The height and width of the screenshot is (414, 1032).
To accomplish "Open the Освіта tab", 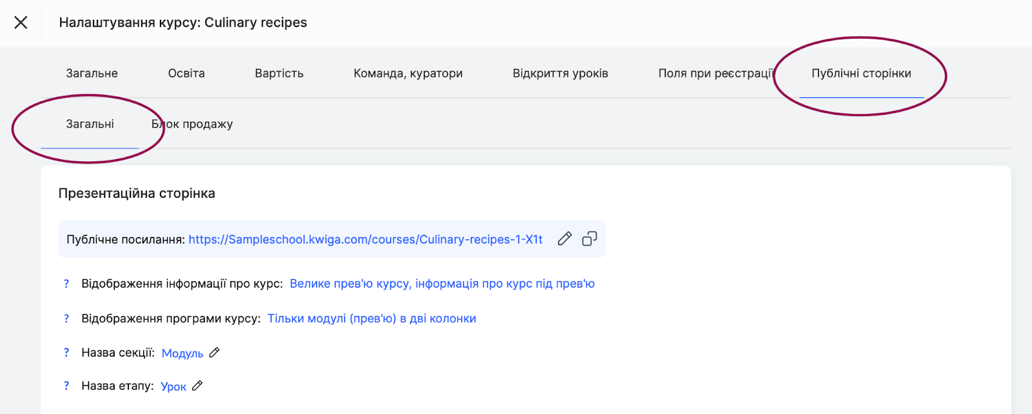I will [x=186, y=74].
